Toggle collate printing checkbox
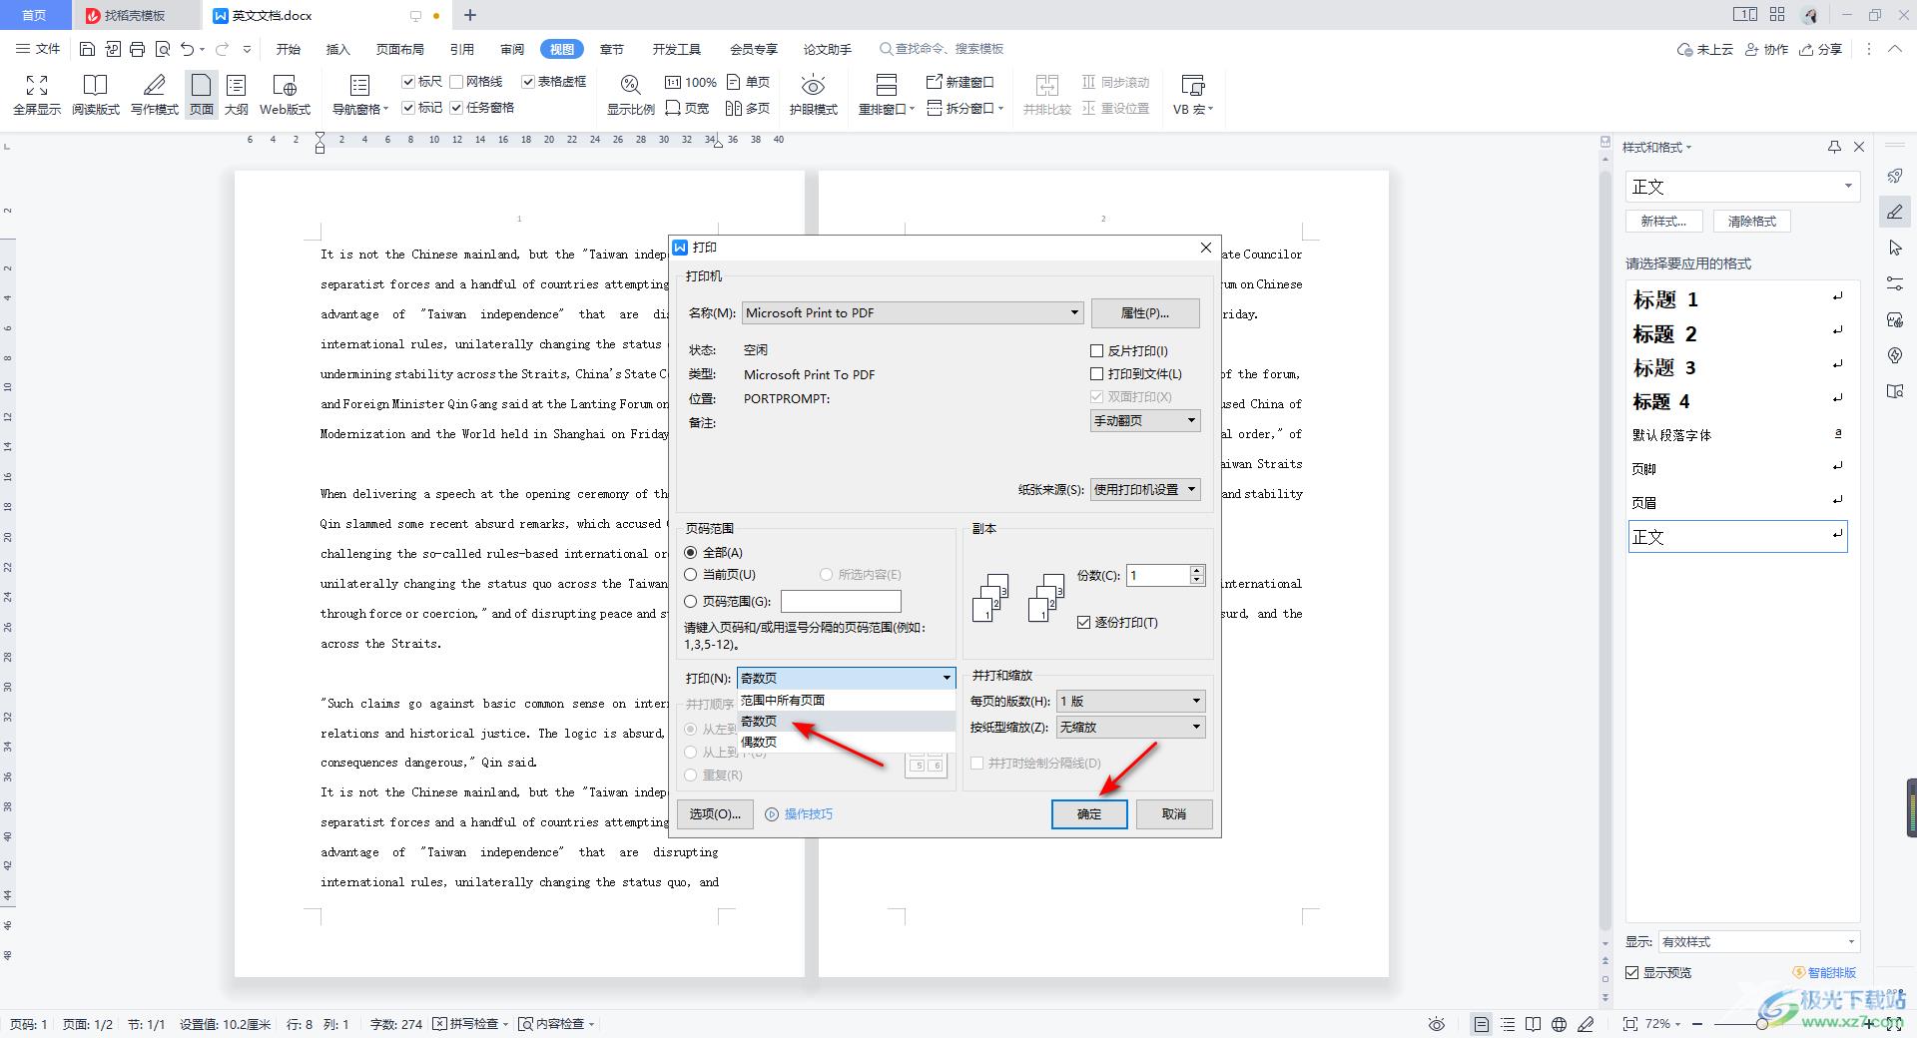The width and height of the screenshot is (1917, 1038). pos(1083,622)
